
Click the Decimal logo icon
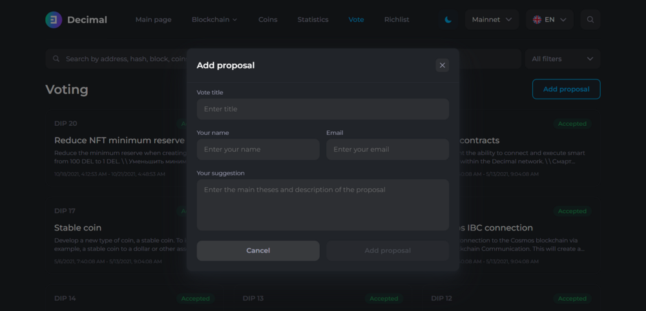coord(54,20)
